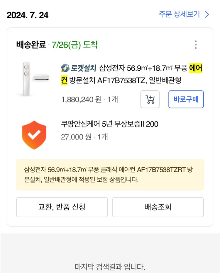Screen dimensions: 220x273
Task: Click the 교환, 반품 신청 button
Action: click(x=62, y=207)
